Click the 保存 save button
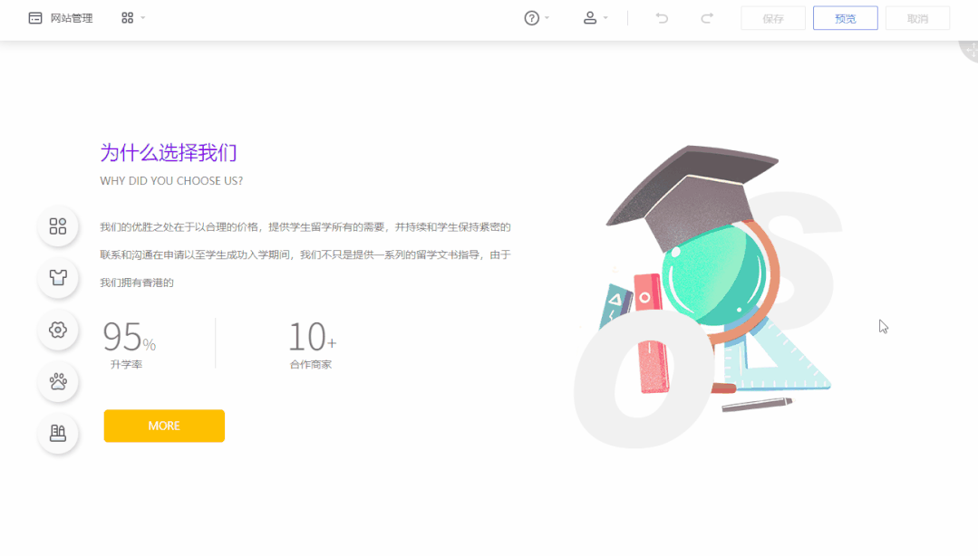Image resolution: width=978 pixels, height=556 pixels. (772, 17)
